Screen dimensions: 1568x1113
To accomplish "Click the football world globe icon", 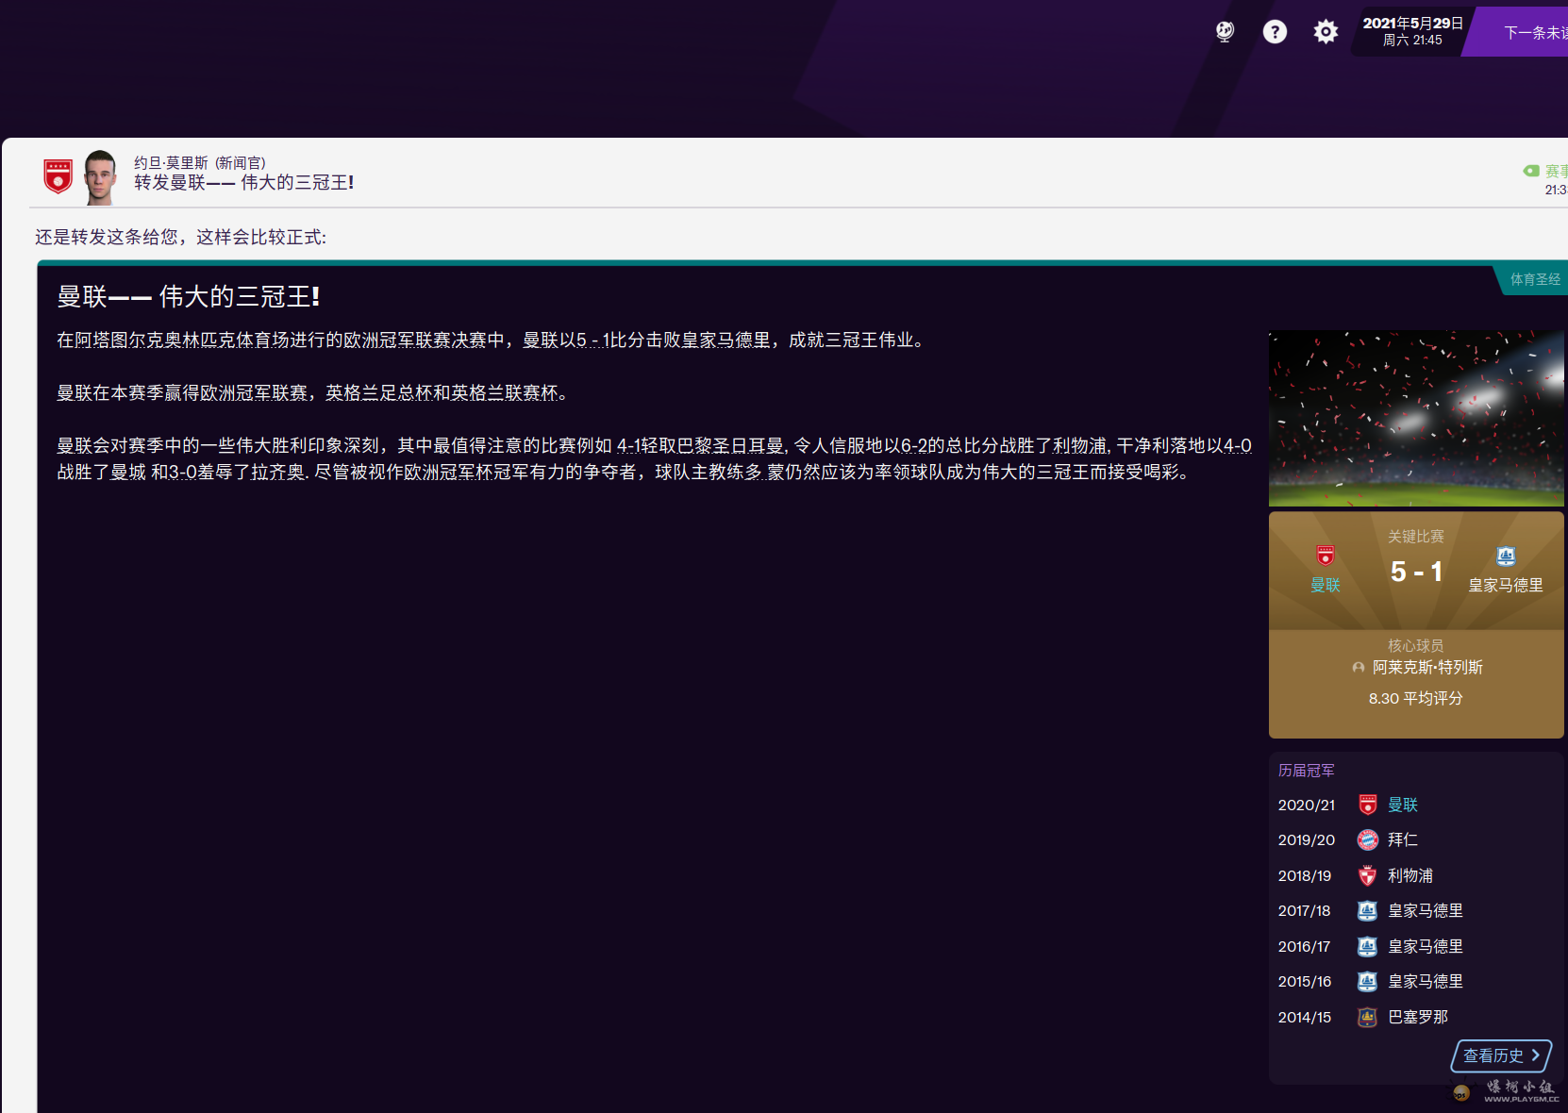I will point(1225,32).
